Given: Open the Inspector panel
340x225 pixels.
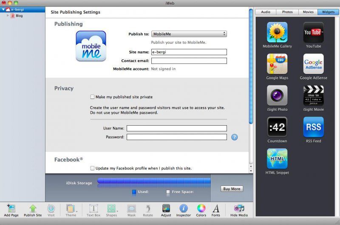Looking at the screenshot, I should pyautogui.click(x=184, y=208).
